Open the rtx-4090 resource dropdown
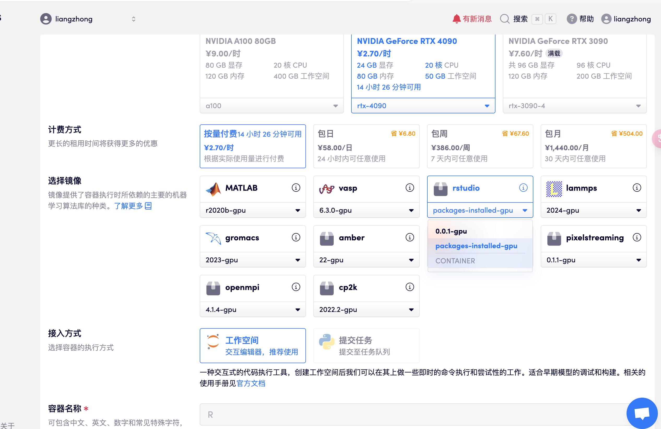Viewport: 661px width, 429px height. pyautogui.click(x=423, y=106)
